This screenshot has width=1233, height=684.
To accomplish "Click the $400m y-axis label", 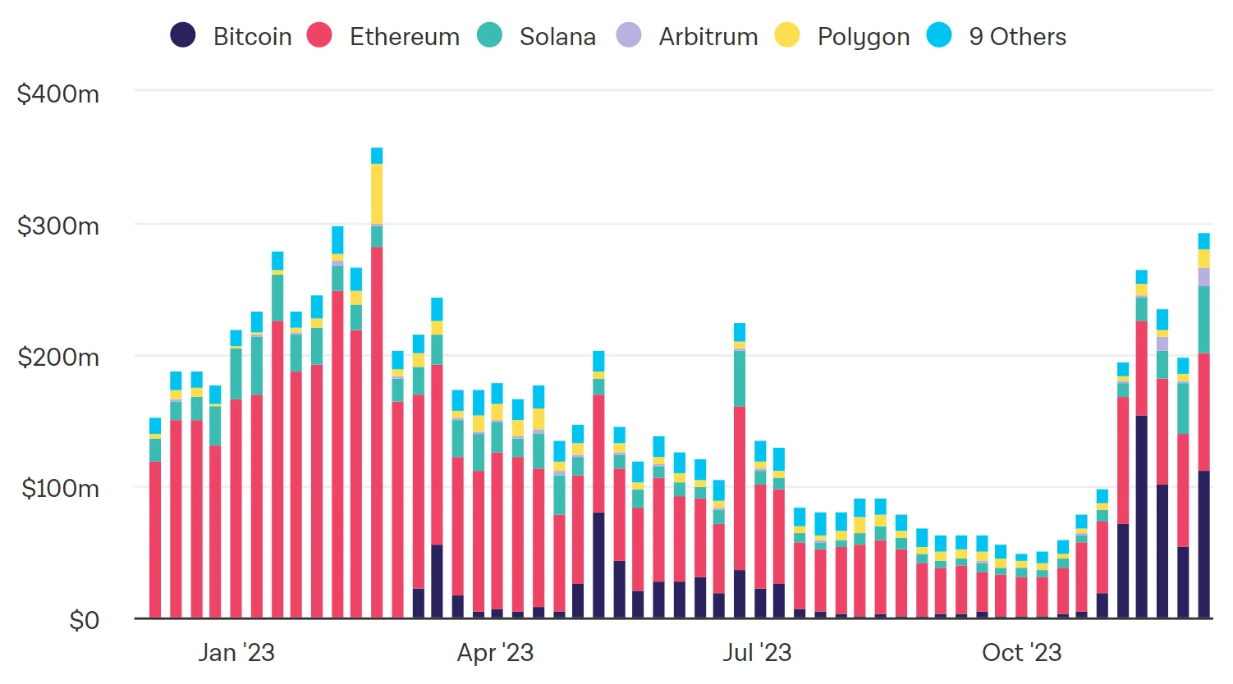I will tap(58, 94).
